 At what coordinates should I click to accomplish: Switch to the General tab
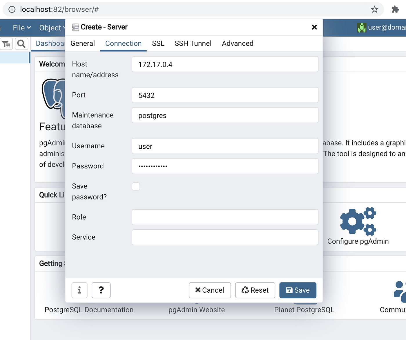pyautogui.click(x=83, y=43)
